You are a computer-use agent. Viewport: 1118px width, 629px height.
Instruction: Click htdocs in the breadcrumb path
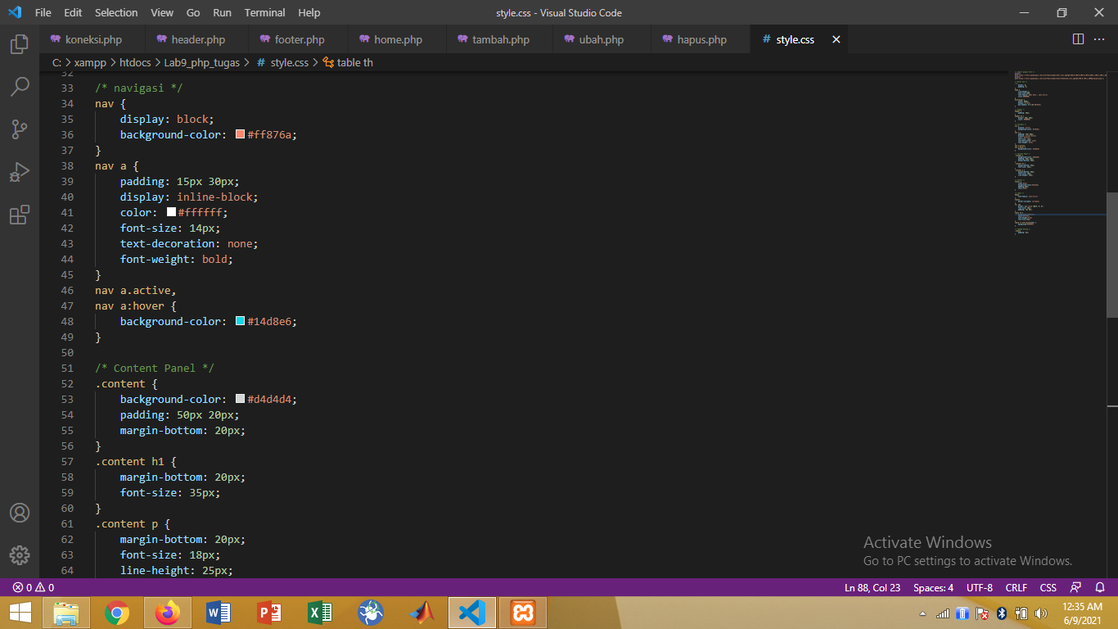[135, 62]
